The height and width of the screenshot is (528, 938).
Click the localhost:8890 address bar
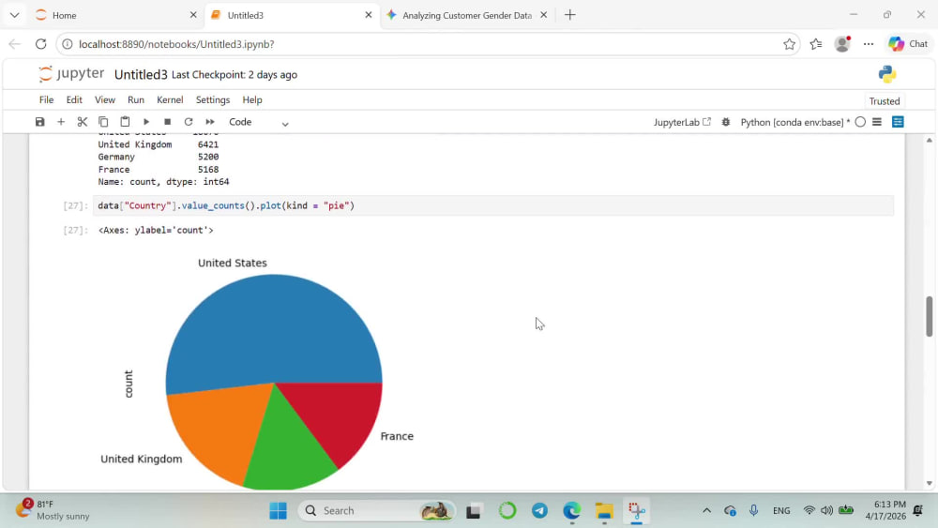pyautogui.click(x=428, y=44)
